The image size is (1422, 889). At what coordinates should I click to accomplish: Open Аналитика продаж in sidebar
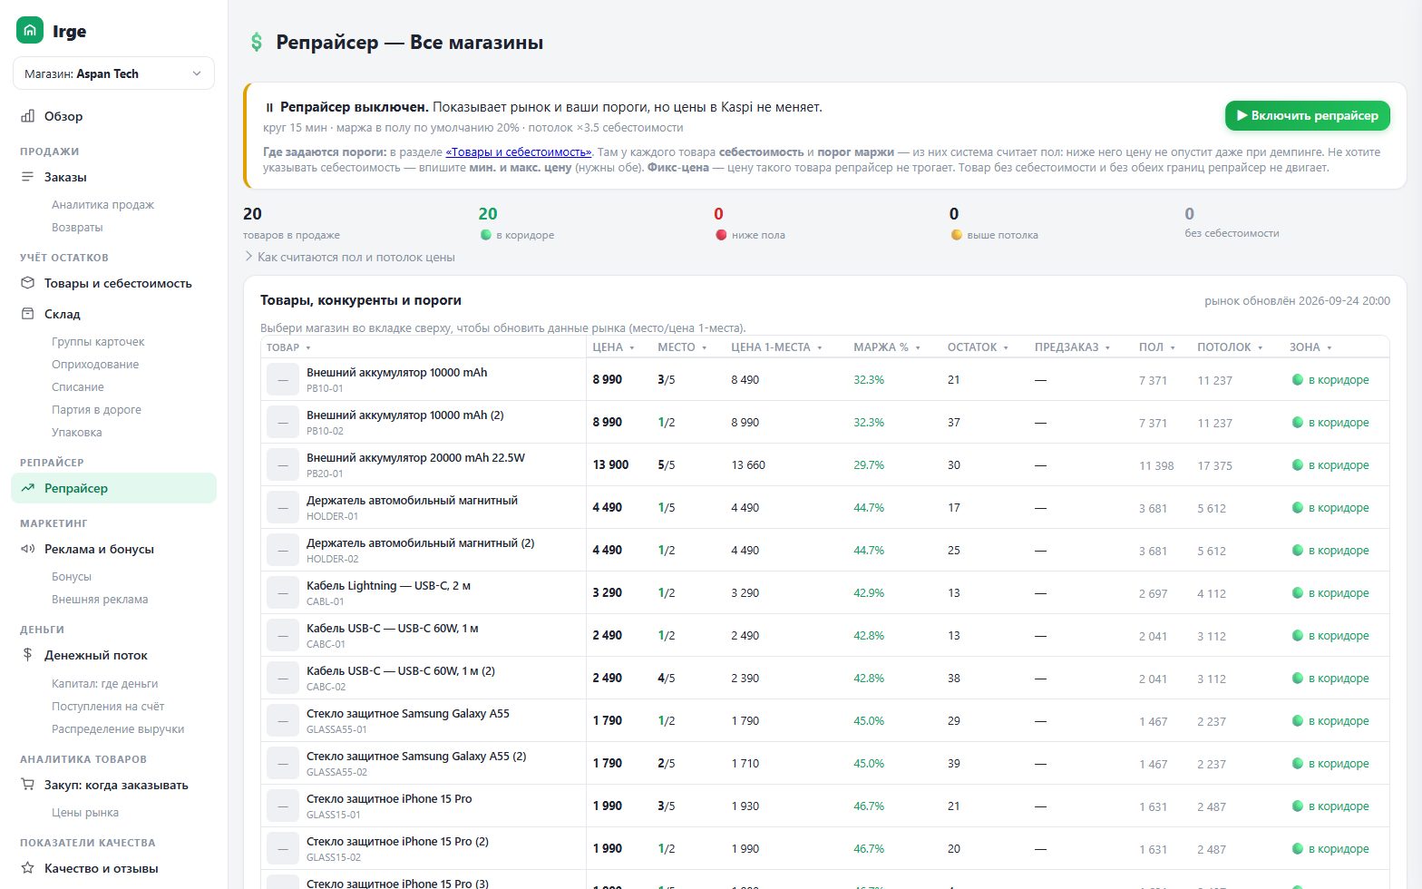(102, 204)
